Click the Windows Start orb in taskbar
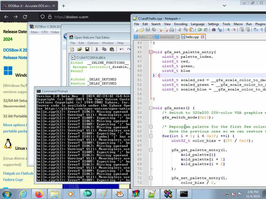 click(x=7, y=194)
